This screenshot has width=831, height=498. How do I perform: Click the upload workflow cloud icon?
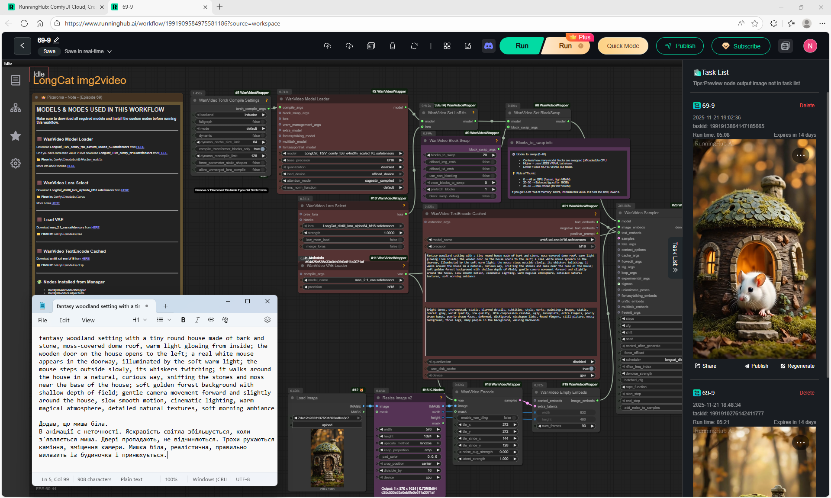click(328, 46)
